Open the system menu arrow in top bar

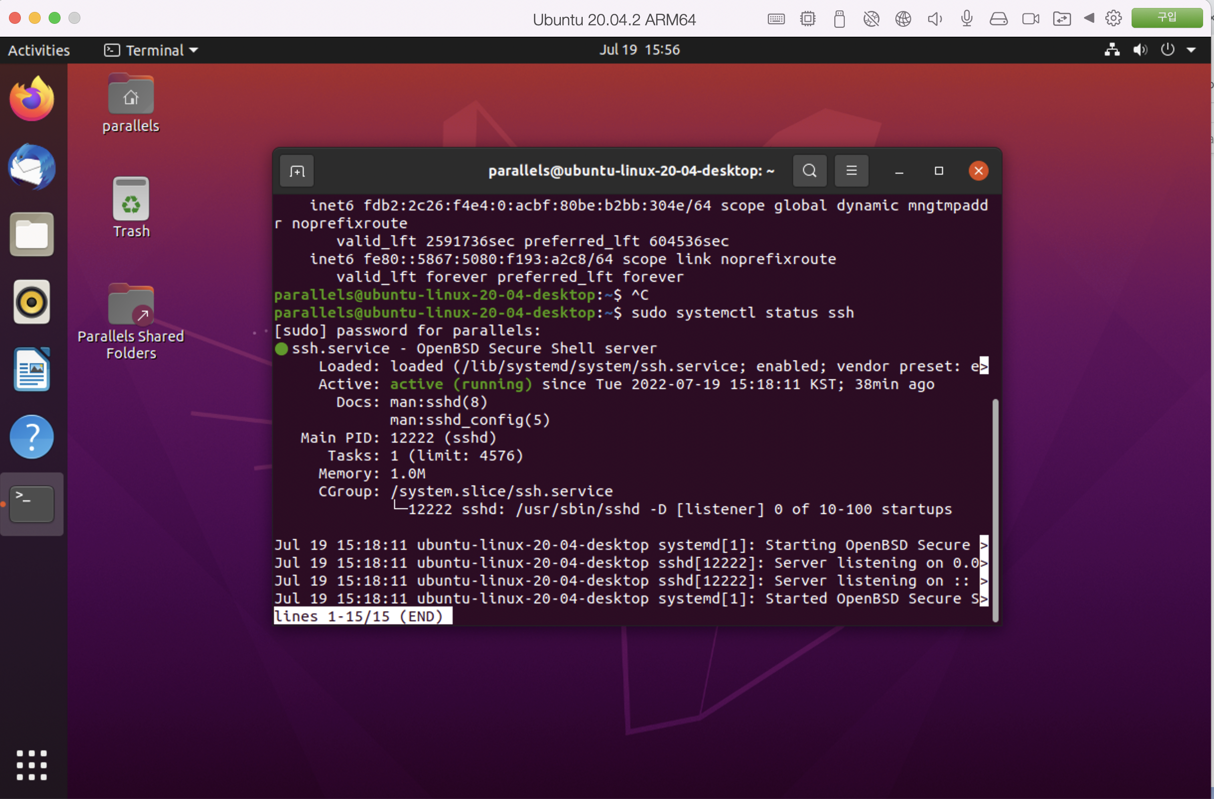(1192, 50)
